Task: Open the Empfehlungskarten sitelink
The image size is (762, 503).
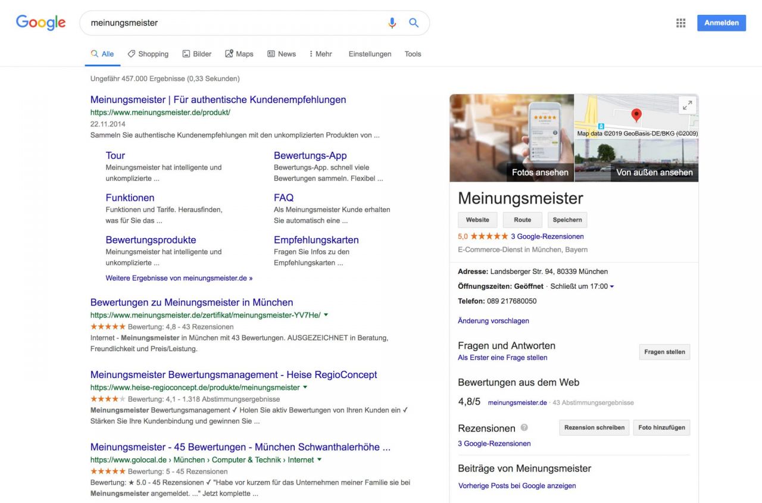Action: coord(316,240)
